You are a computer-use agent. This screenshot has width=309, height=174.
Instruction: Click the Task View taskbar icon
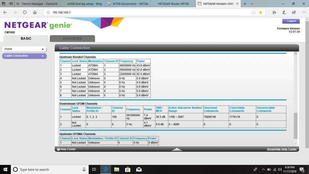click(x=94, y=169)
